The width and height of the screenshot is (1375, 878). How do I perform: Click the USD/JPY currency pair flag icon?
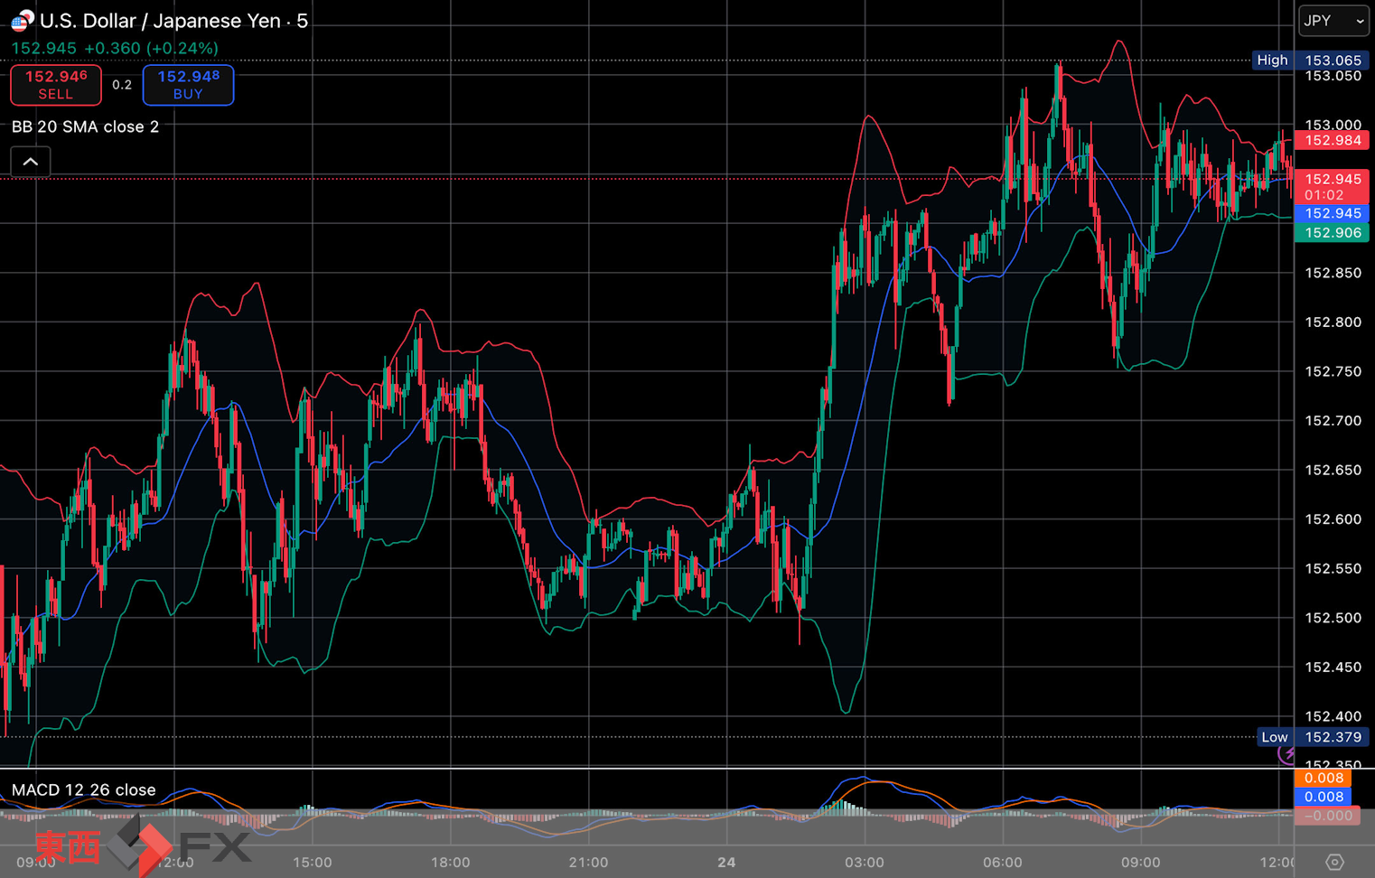click(x=22, y=20)
